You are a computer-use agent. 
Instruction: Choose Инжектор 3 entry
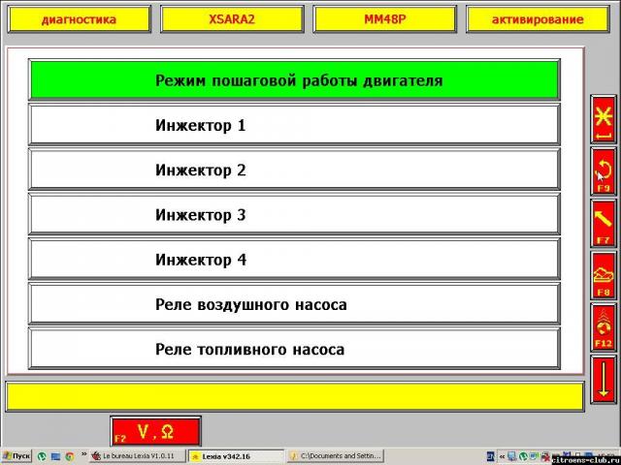(x=294, y=215)
